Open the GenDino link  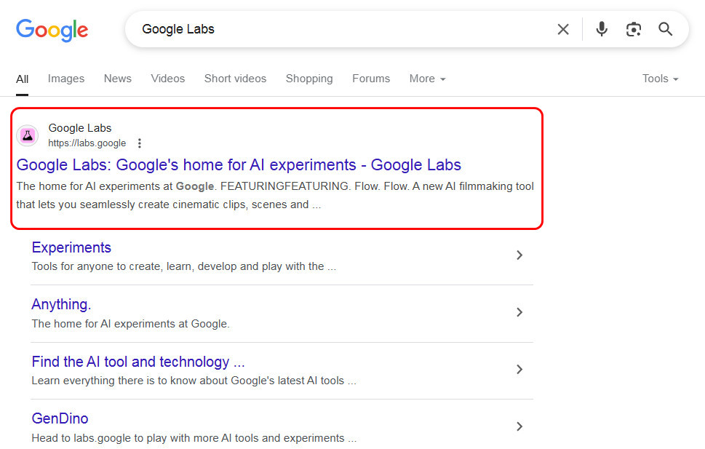click(59, 418)
